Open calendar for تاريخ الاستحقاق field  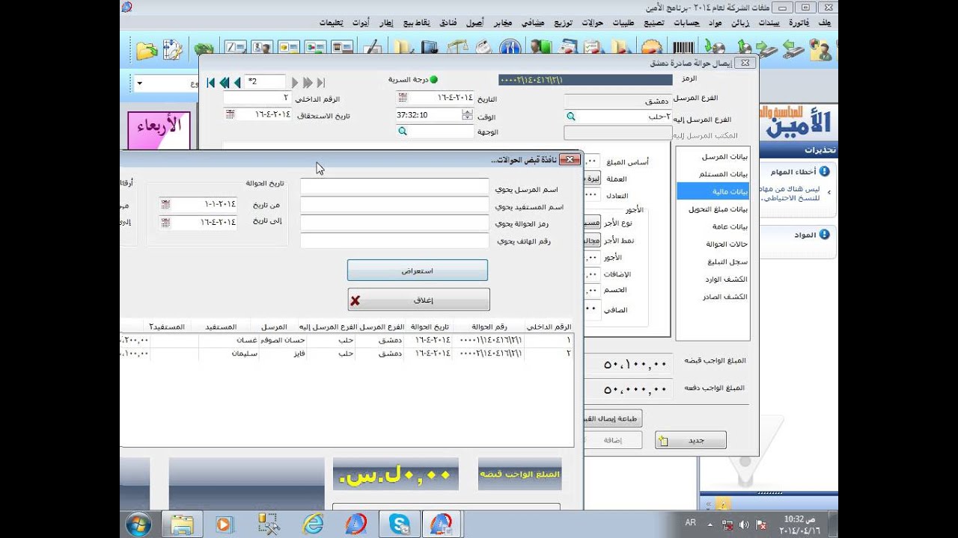click(x=231, y=114)
